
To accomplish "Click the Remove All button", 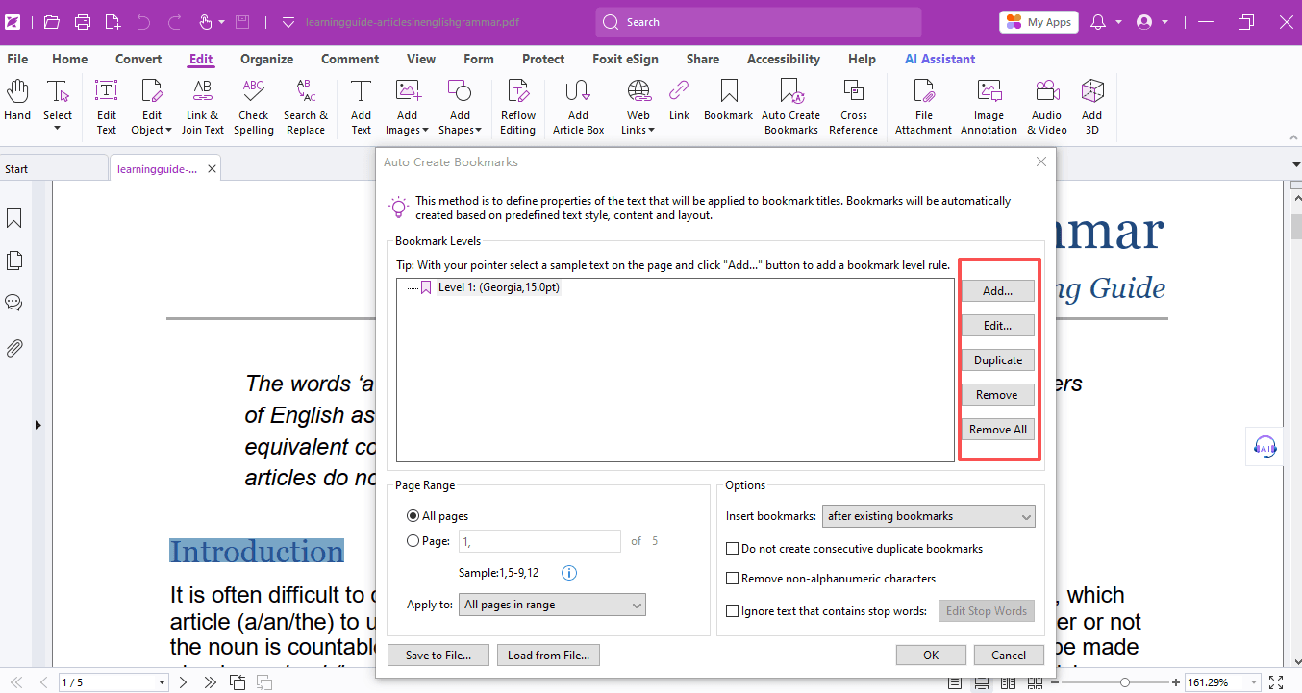I will 998,430.
